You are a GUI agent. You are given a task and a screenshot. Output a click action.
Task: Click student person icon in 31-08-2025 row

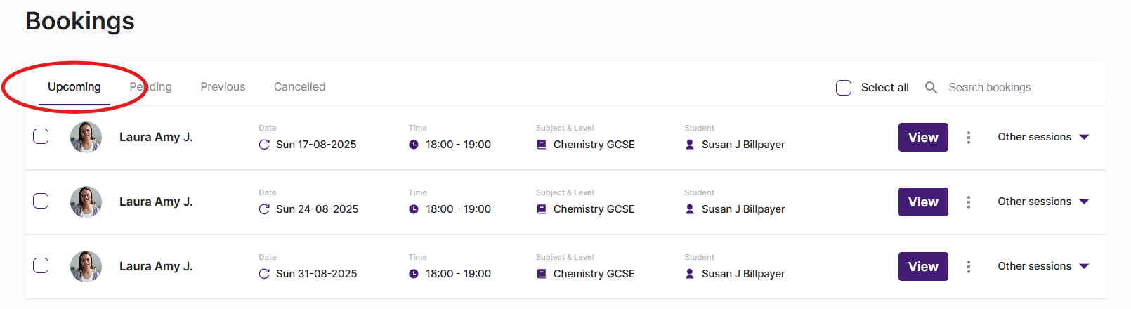click(690, 274)
